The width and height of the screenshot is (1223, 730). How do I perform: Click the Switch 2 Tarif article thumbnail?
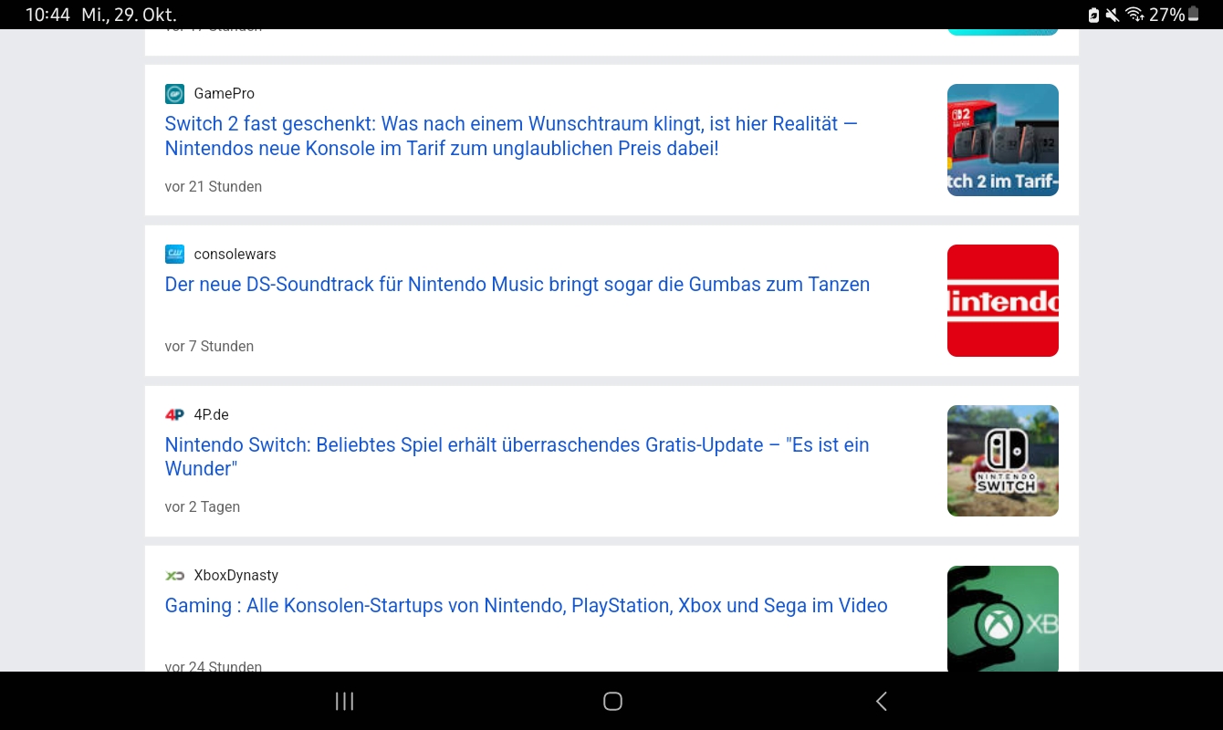pyautogui.click(x=1002, y=140)
